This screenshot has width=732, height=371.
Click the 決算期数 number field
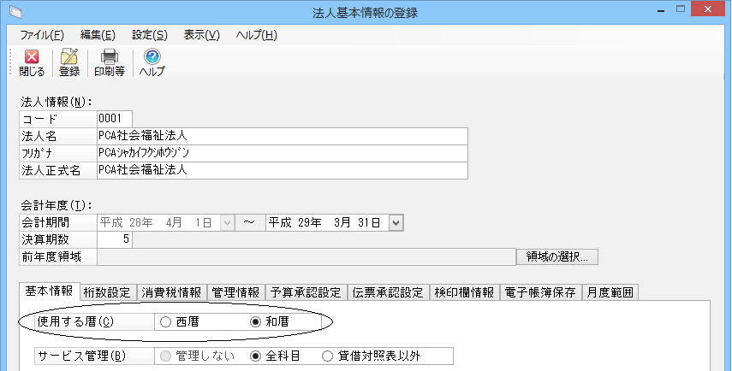[114, 239]
